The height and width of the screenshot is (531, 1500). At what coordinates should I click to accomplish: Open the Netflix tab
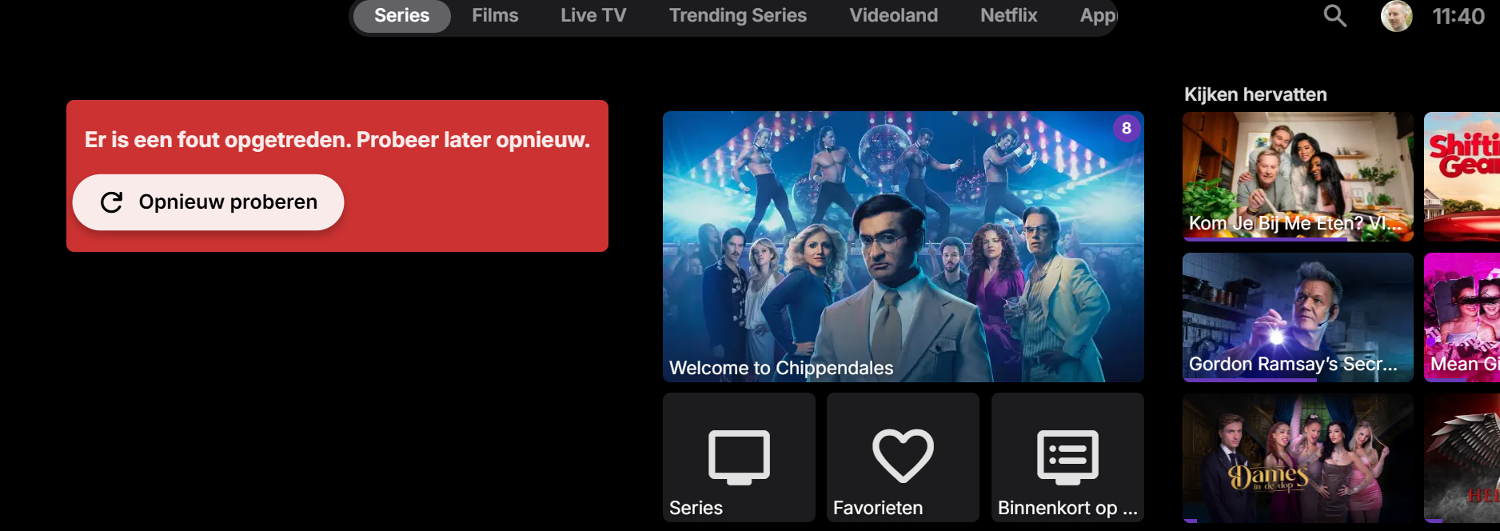[1008, 16]
